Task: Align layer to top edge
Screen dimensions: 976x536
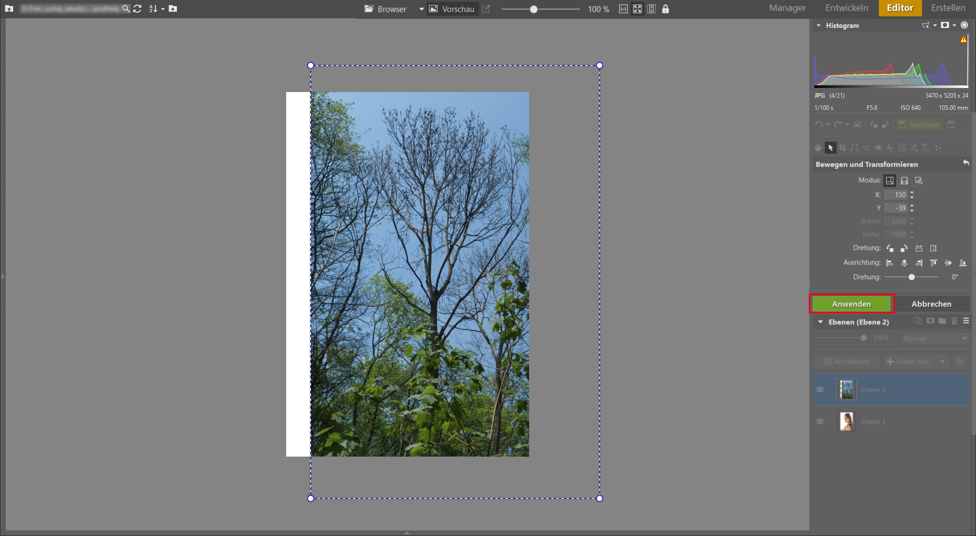Action: (x=933, y=263)
